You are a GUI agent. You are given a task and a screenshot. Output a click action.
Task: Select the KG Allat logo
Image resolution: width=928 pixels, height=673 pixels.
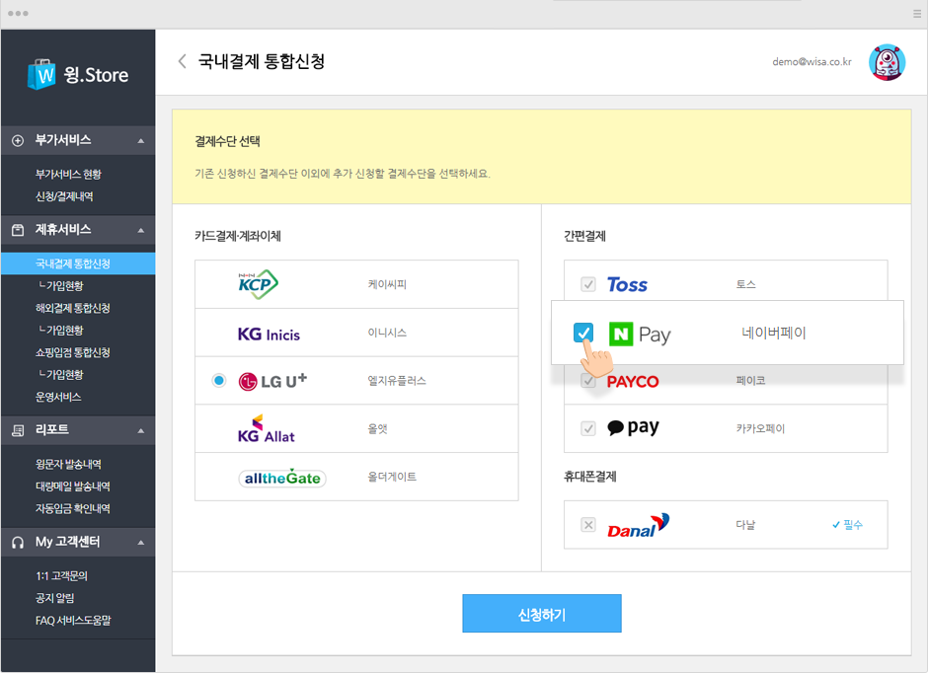[x=266, y=428]
